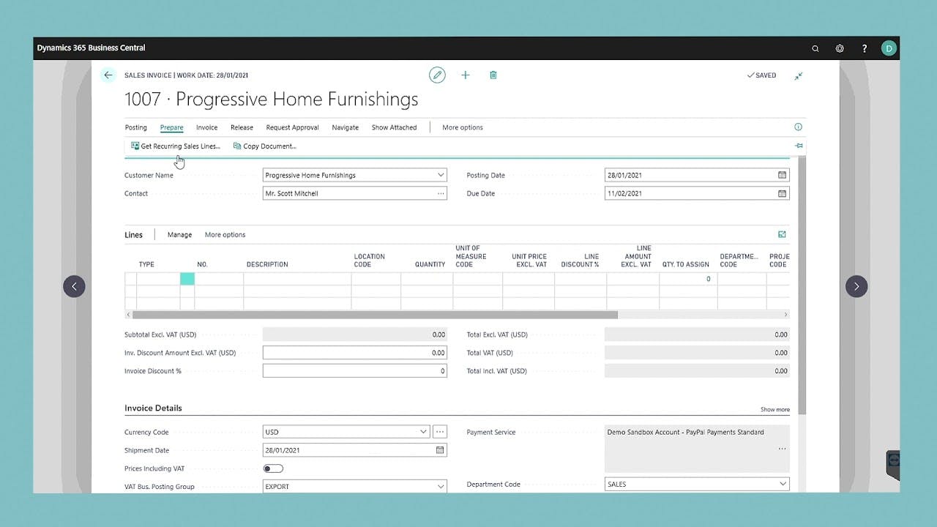Image resolution: width=937 pixels, height=527 pixels.
Task: Click the help question mark icon
Action: coord(864,48)
